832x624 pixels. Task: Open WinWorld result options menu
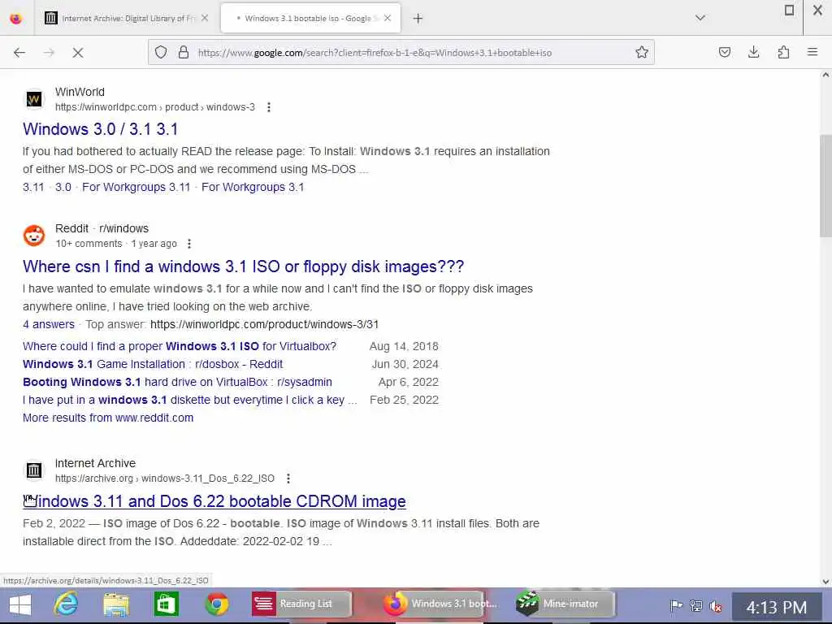[269, 107]
